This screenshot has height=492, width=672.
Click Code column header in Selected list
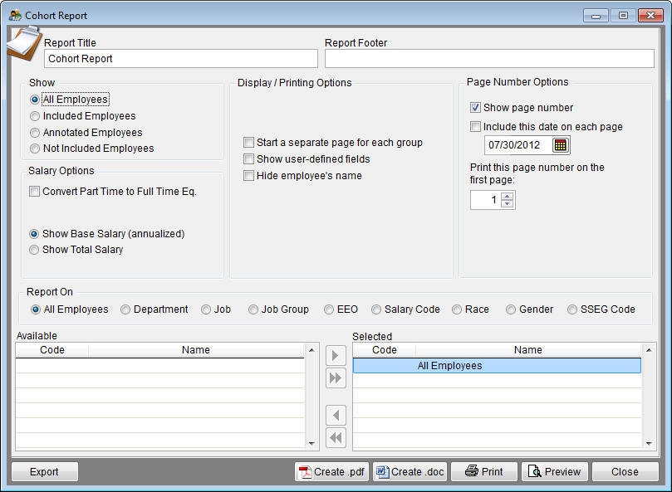tap(385, 350)
